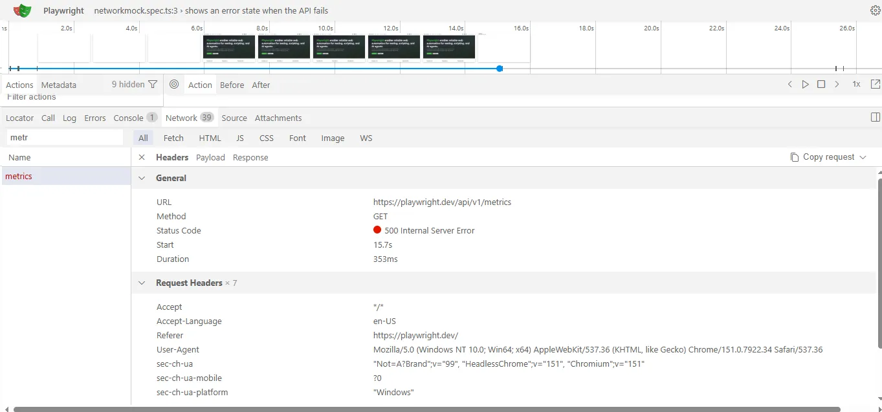Change the 1x playback speed
Screen dimensions: 882x412
pyautogui.click(x=856, y=84)
